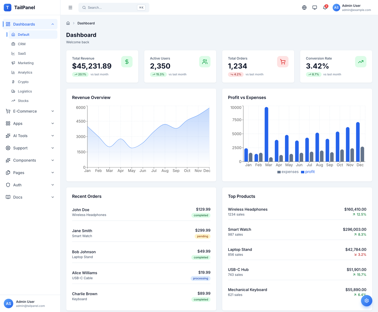Click the Docs book icon

[8, 197]
